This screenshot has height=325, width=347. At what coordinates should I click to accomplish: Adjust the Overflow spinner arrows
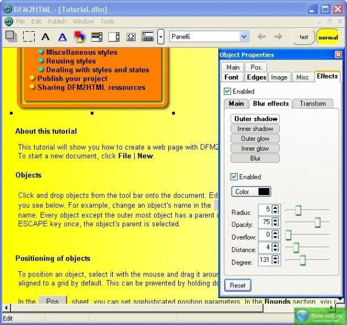coord(275,234)
